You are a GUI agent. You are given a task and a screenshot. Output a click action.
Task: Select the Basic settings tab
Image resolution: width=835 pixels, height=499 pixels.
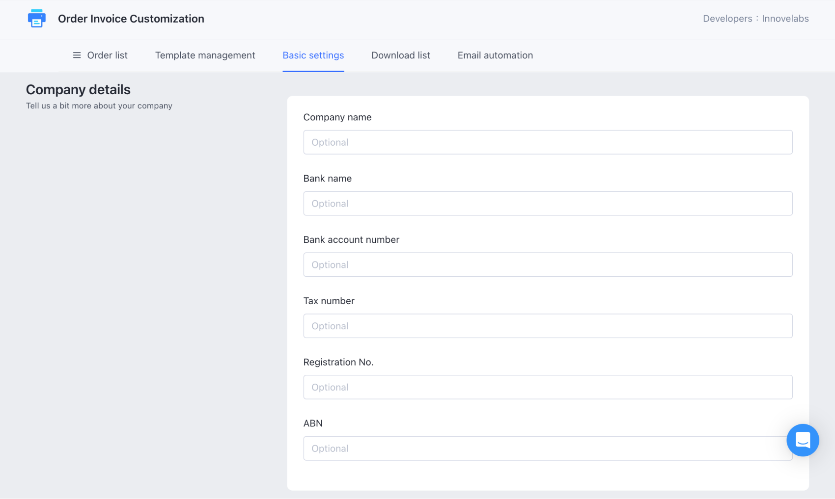pyautogui.click(x=313, y=55)
